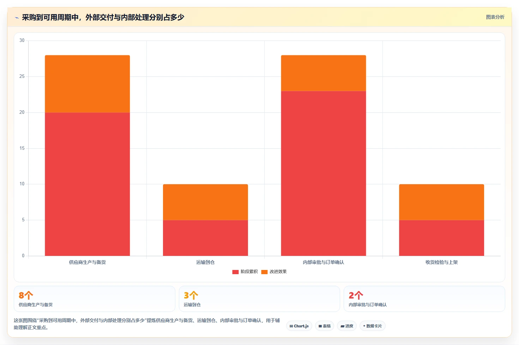Click the 改进效果 legend label

click(278, 272)
